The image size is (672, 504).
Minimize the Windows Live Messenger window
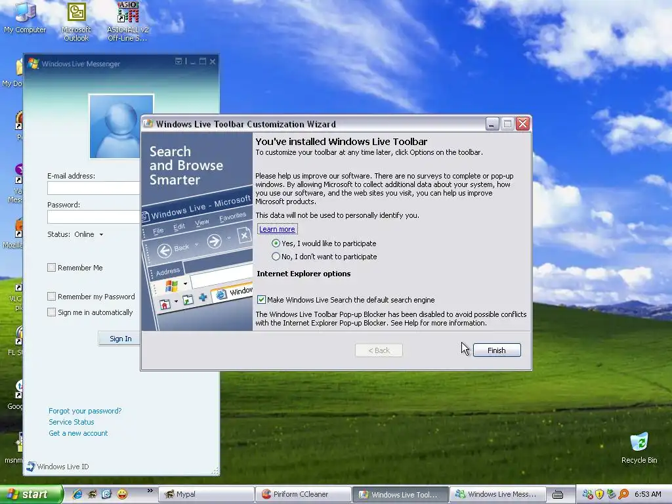pyautogui.click(x=193, y=62)
